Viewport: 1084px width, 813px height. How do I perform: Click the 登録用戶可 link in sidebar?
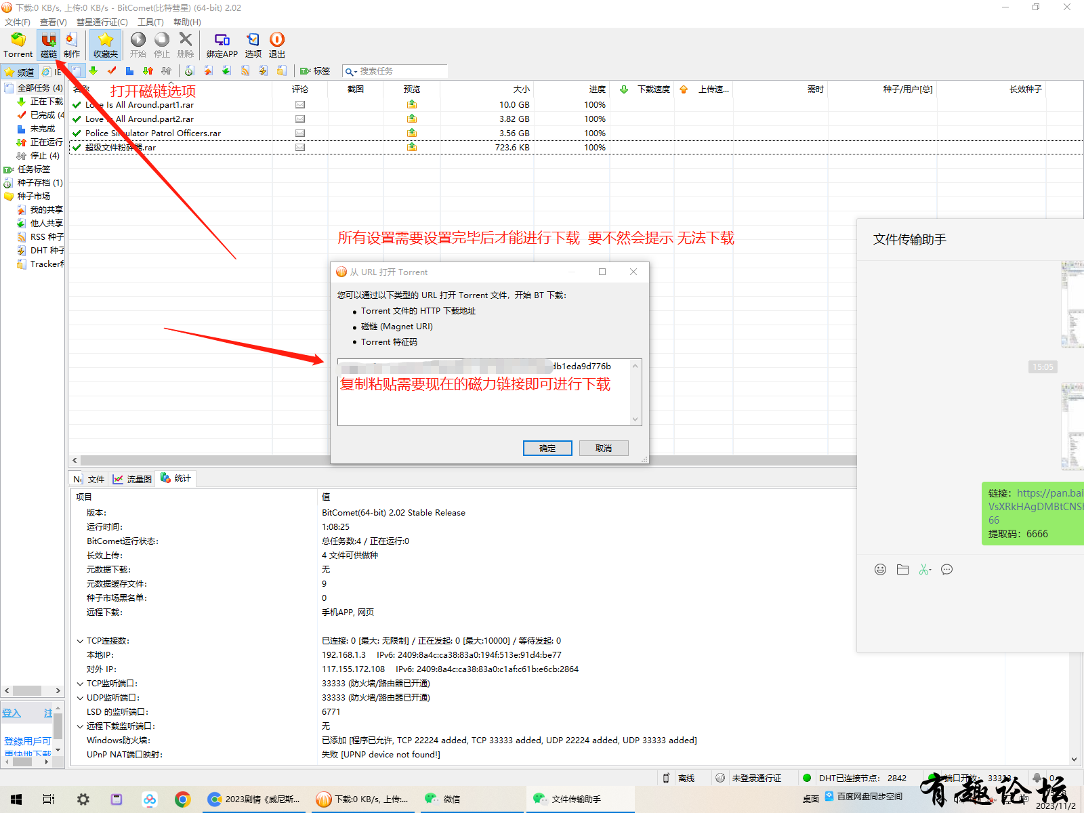pos(27,741)
